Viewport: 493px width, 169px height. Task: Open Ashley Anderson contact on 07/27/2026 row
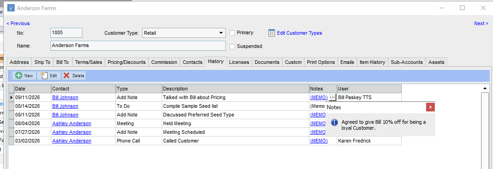tap(71, 132)
